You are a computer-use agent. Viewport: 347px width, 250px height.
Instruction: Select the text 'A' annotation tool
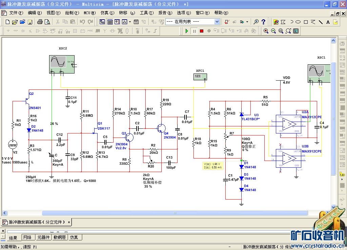pyautogui.click(x=328, y=22)
